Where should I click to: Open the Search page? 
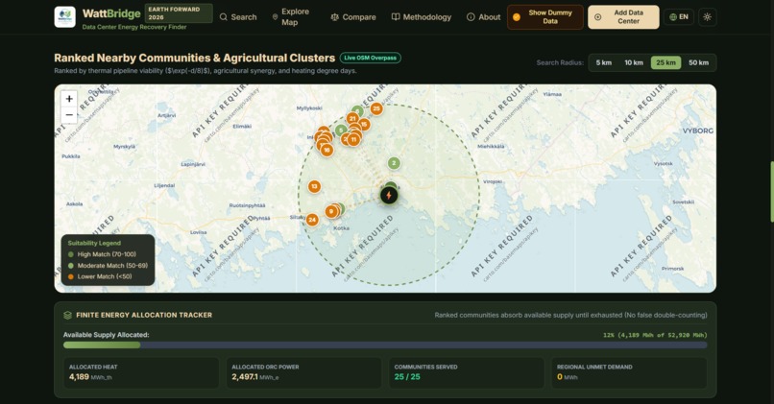coord(238,16)
